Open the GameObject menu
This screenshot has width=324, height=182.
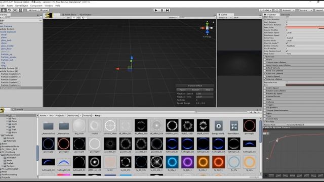(21, 6)
